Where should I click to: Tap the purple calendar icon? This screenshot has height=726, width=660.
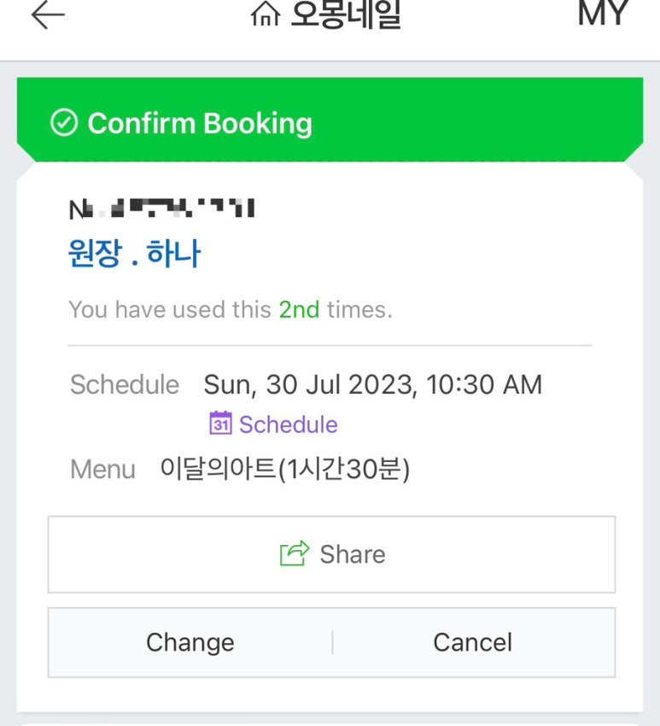(221, 423)
